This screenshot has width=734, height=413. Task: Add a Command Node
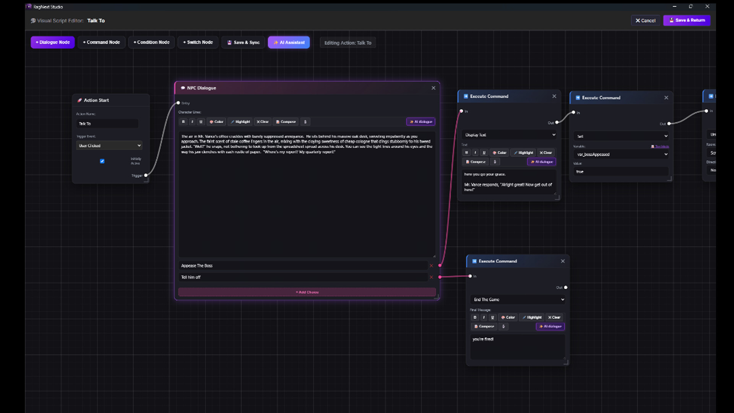101,42
